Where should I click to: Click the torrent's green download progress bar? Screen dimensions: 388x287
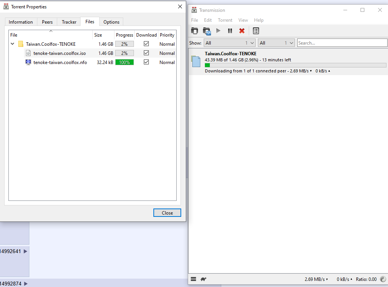pos(295,65)
